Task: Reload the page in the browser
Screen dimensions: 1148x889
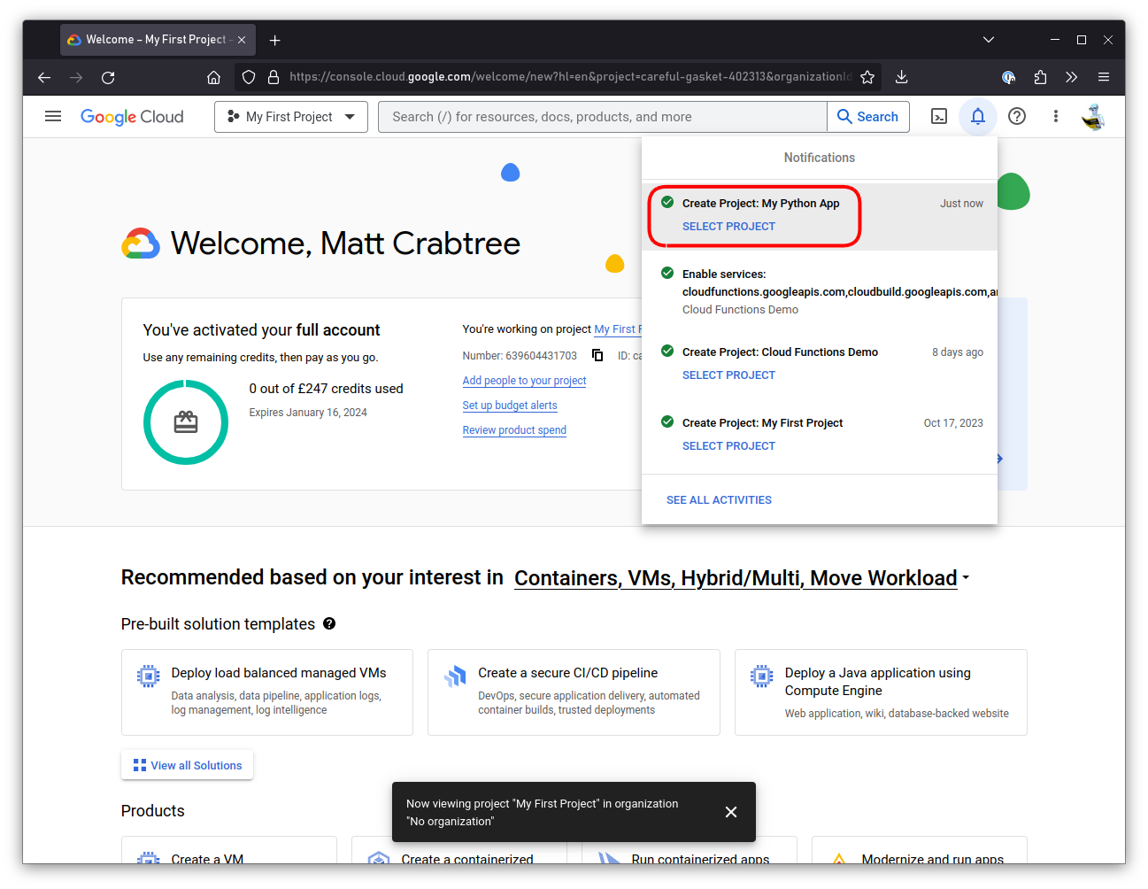Action: [x=108, y=77]
